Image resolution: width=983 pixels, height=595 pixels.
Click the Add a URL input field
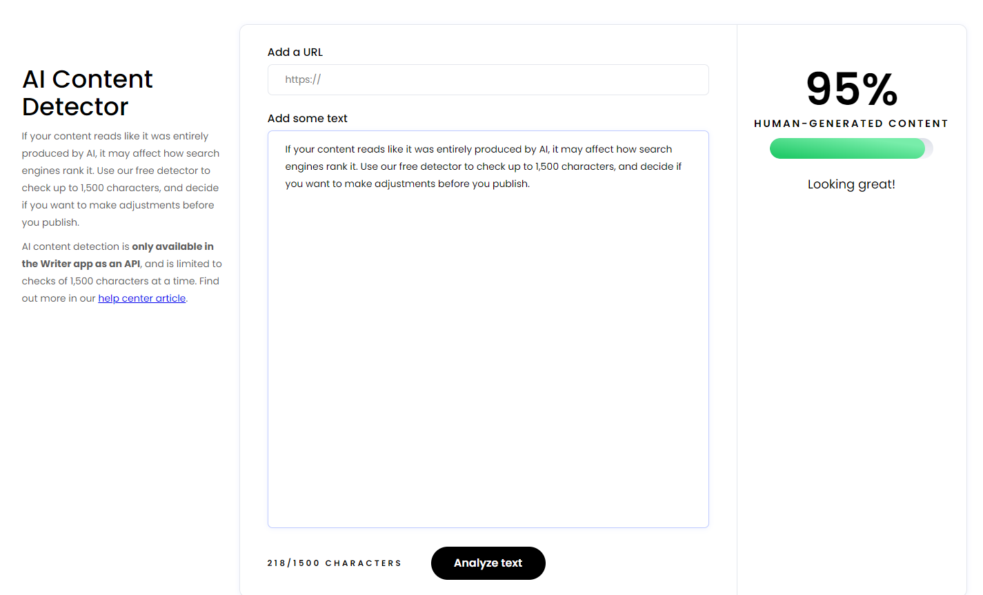pyautogui.click(x=488, y=80)
